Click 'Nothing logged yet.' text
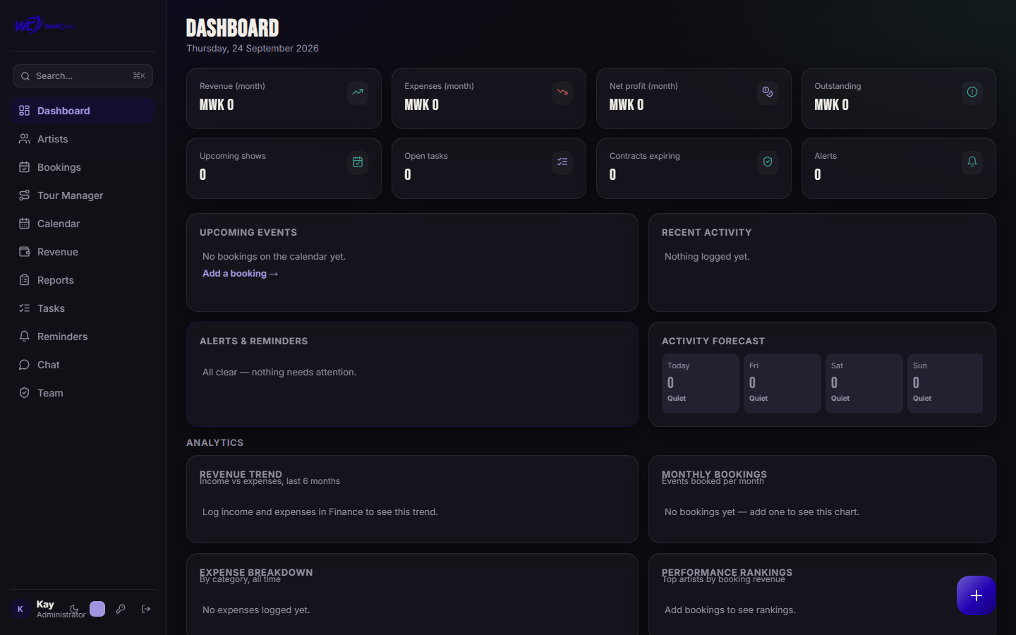This screenshot has height=635, width=1016. (x=707, y=257)
